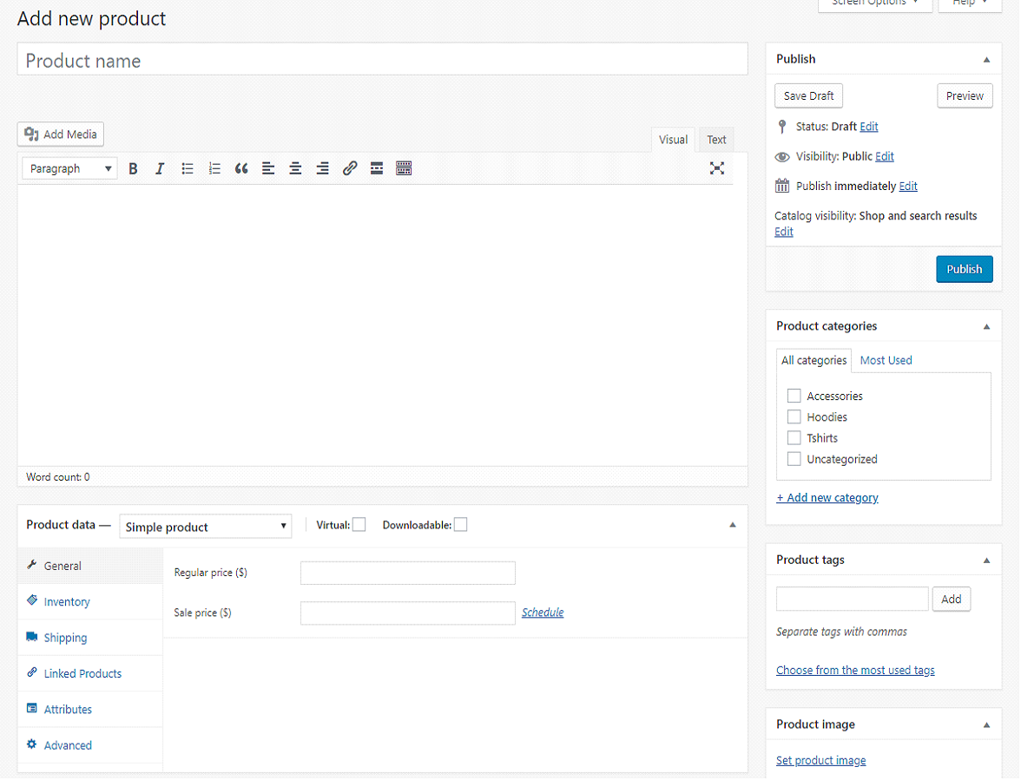Align text left
The height and width of the screenshot is (780, 1021).
pyautogui.click(x=268, y=168)
